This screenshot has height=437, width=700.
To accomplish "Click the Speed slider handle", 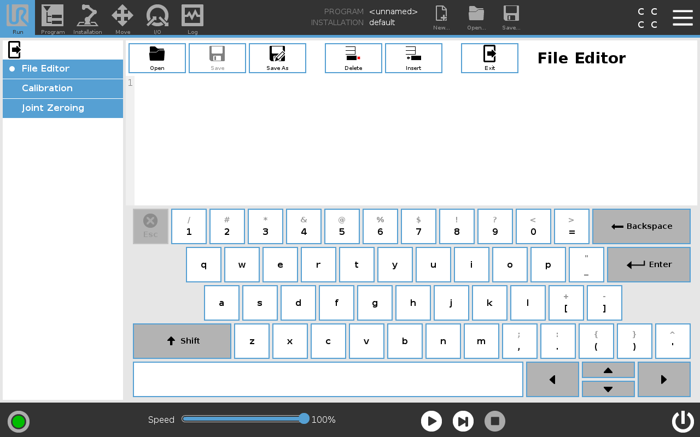I will point(304,419).
